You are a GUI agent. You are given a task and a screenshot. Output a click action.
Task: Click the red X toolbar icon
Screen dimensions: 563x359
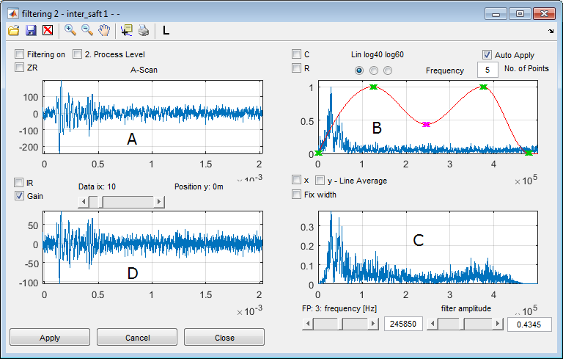click(x=48, y=30)
